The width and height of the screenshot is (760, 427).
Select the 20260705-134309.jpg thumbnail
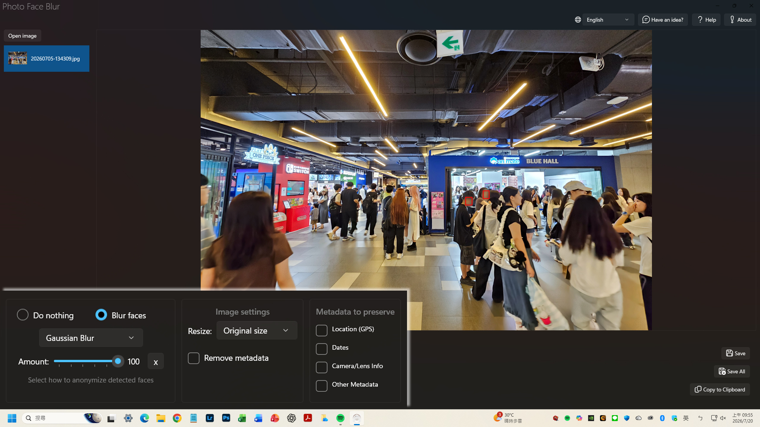[46, 58]
